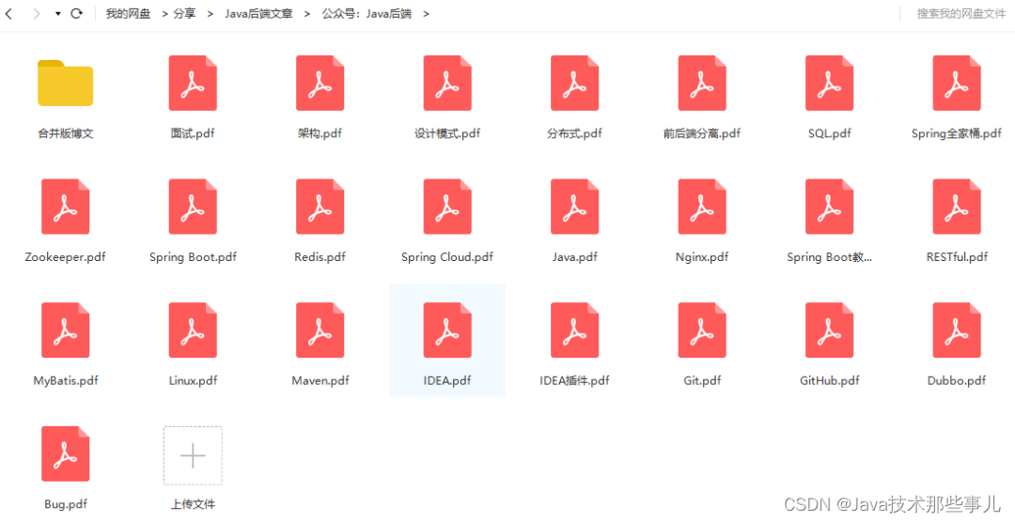Navigate to 分享 in breadcrumb
Image resolution: width=1015 pixels, height=522 pixels.
click(184, 13)
